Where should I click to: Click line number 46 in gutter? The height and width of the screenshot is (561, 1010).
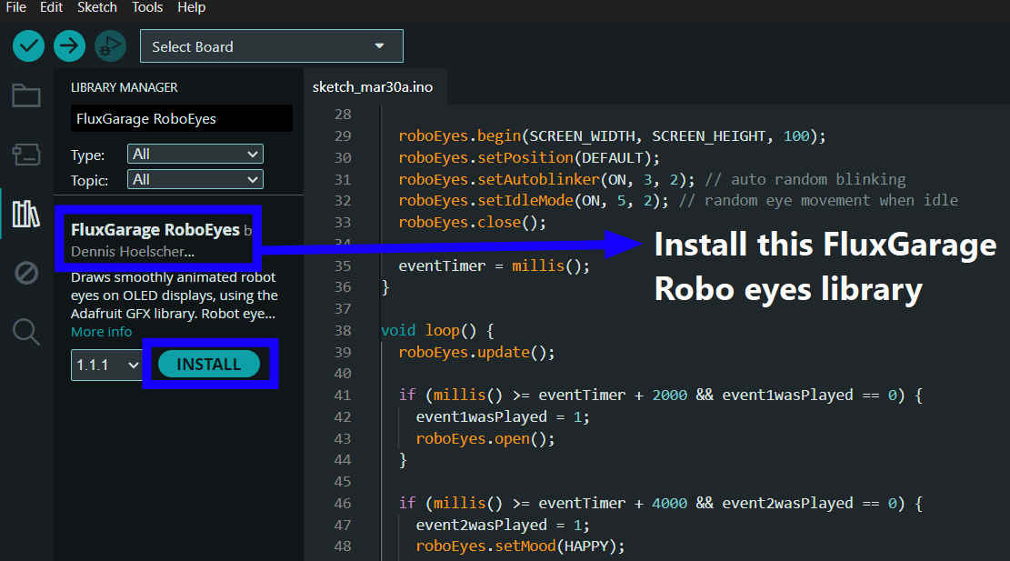[x=344, y=503]
